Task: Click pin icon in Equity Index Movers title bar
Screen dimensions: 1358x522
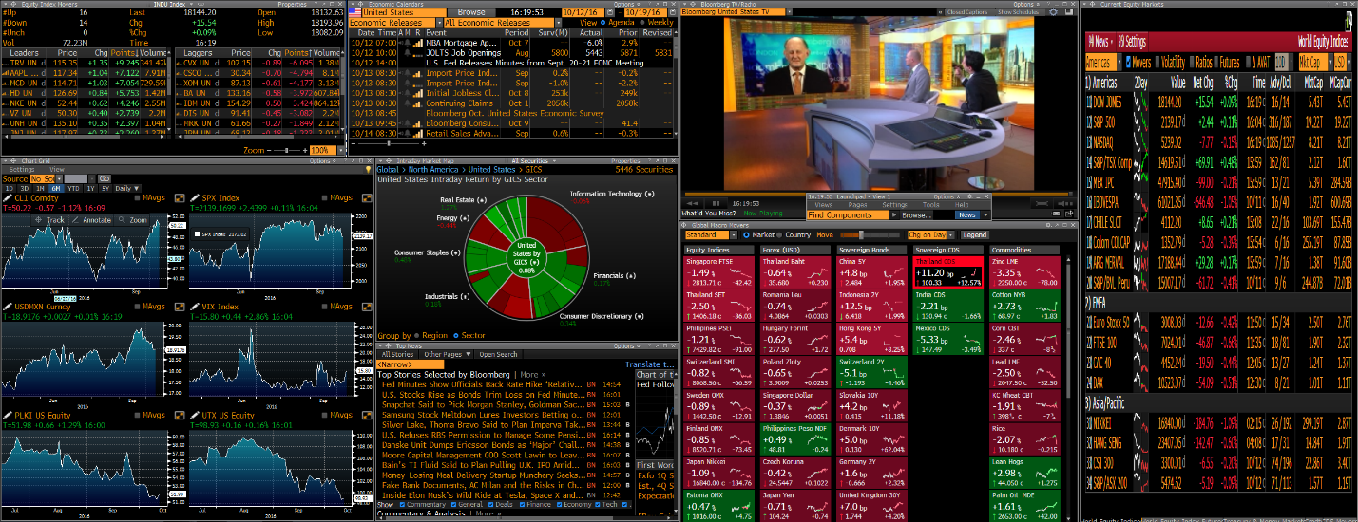Action: tap(13, 4)
